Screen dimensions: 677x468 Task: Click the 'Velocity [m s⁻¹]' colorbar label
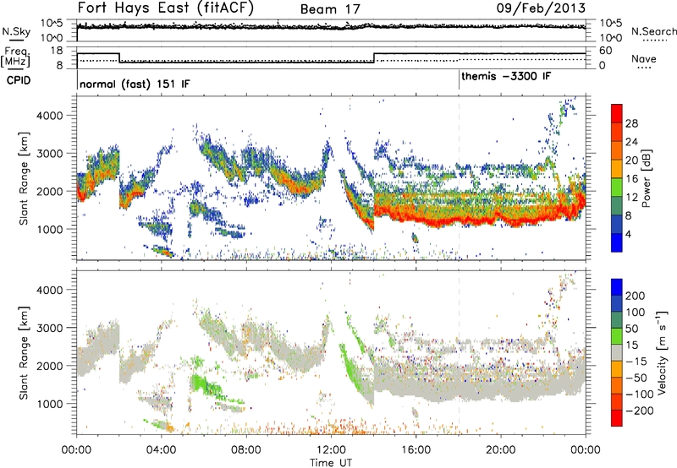tap(661, 352)
